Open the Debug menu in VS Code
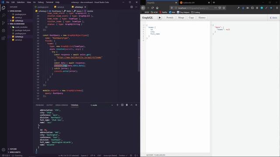This screenshot has width=280, height=157. pyautogui.click(x=41, y=2)
